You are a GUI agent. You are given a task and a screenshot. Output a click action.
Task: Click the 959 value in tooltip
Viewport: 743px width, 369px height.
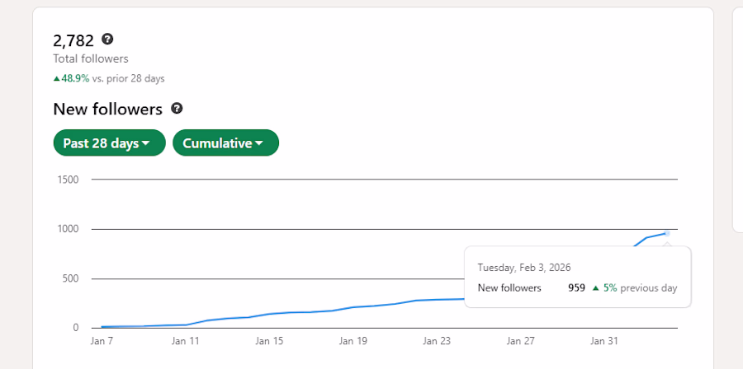click(x=577, y=287)
